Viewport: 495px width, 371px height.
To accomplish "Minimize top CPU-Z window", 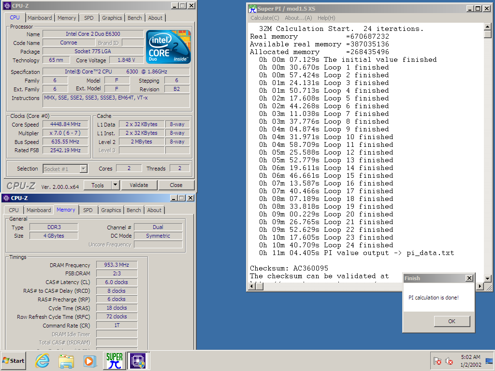I will click(175, 6).
